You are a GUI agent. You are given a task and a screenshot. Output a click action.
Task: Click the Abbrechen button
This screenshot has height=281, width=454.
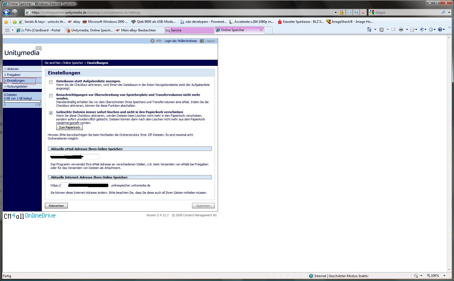pyautogui.click(x=56, y=206)
